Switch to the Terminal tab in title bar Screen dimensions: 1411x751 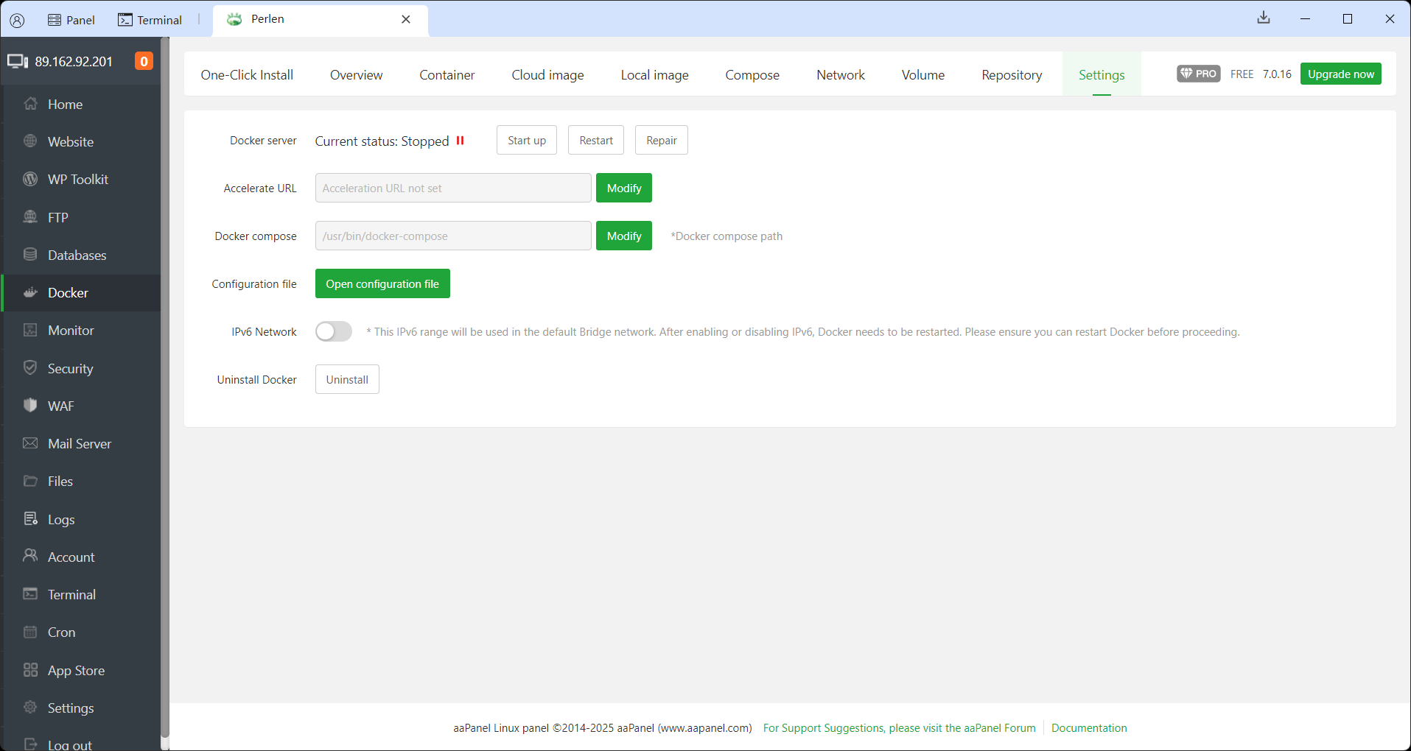pyautogui.click(x=150, y=20)
